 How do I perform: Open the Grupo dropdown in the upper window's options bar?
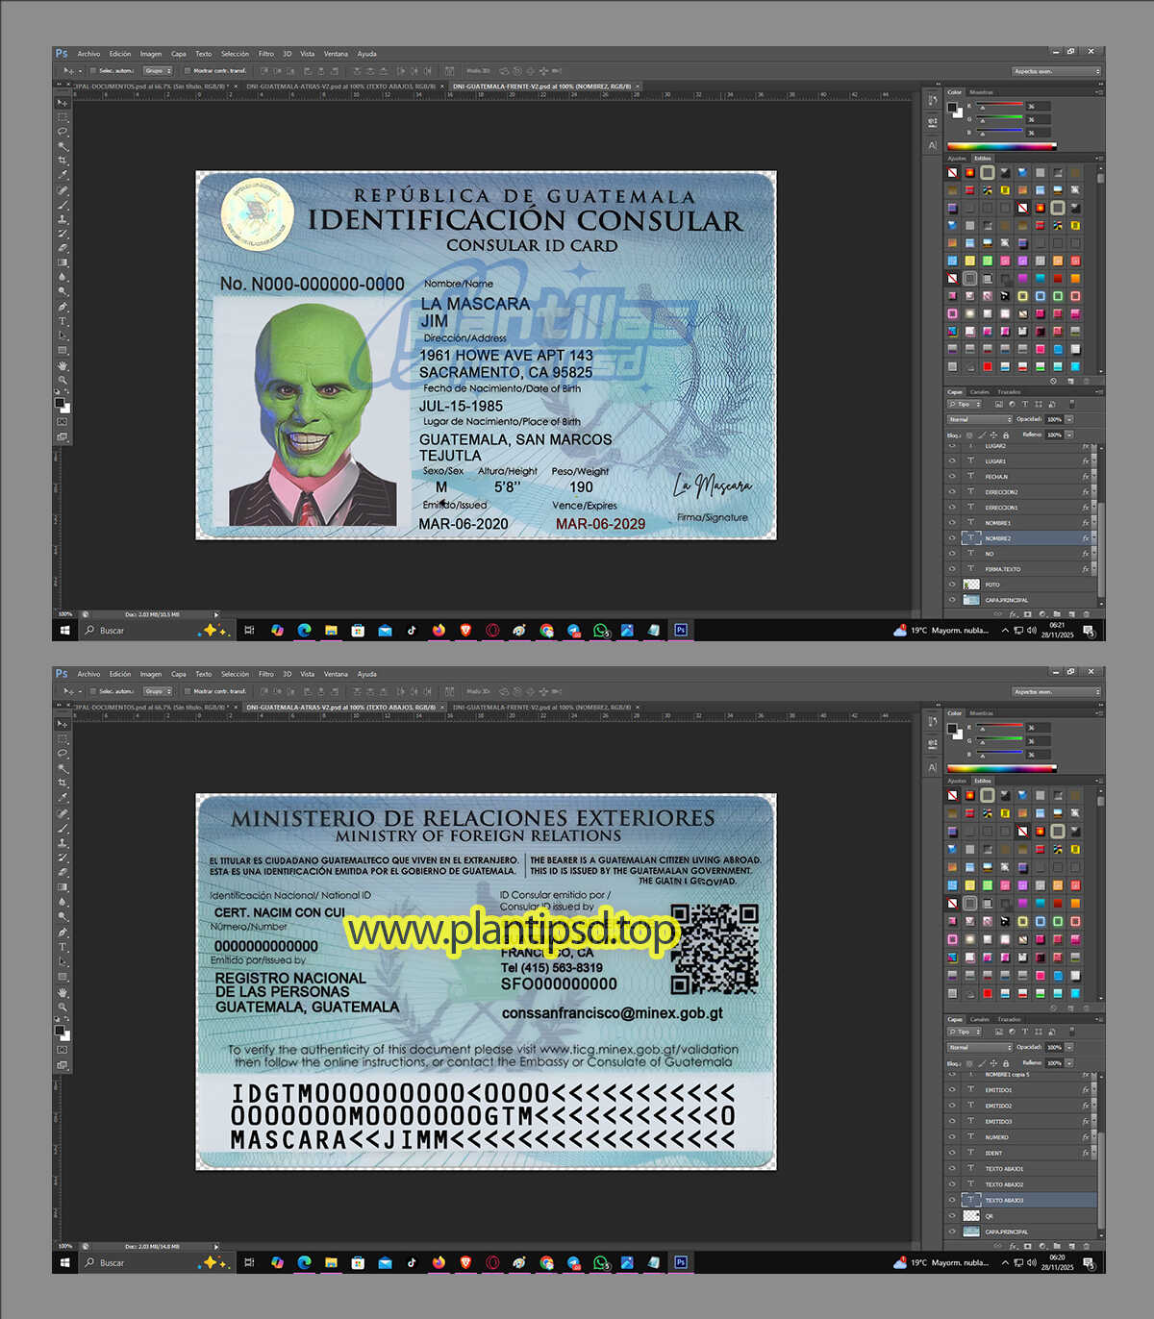[x=158, y=70]
